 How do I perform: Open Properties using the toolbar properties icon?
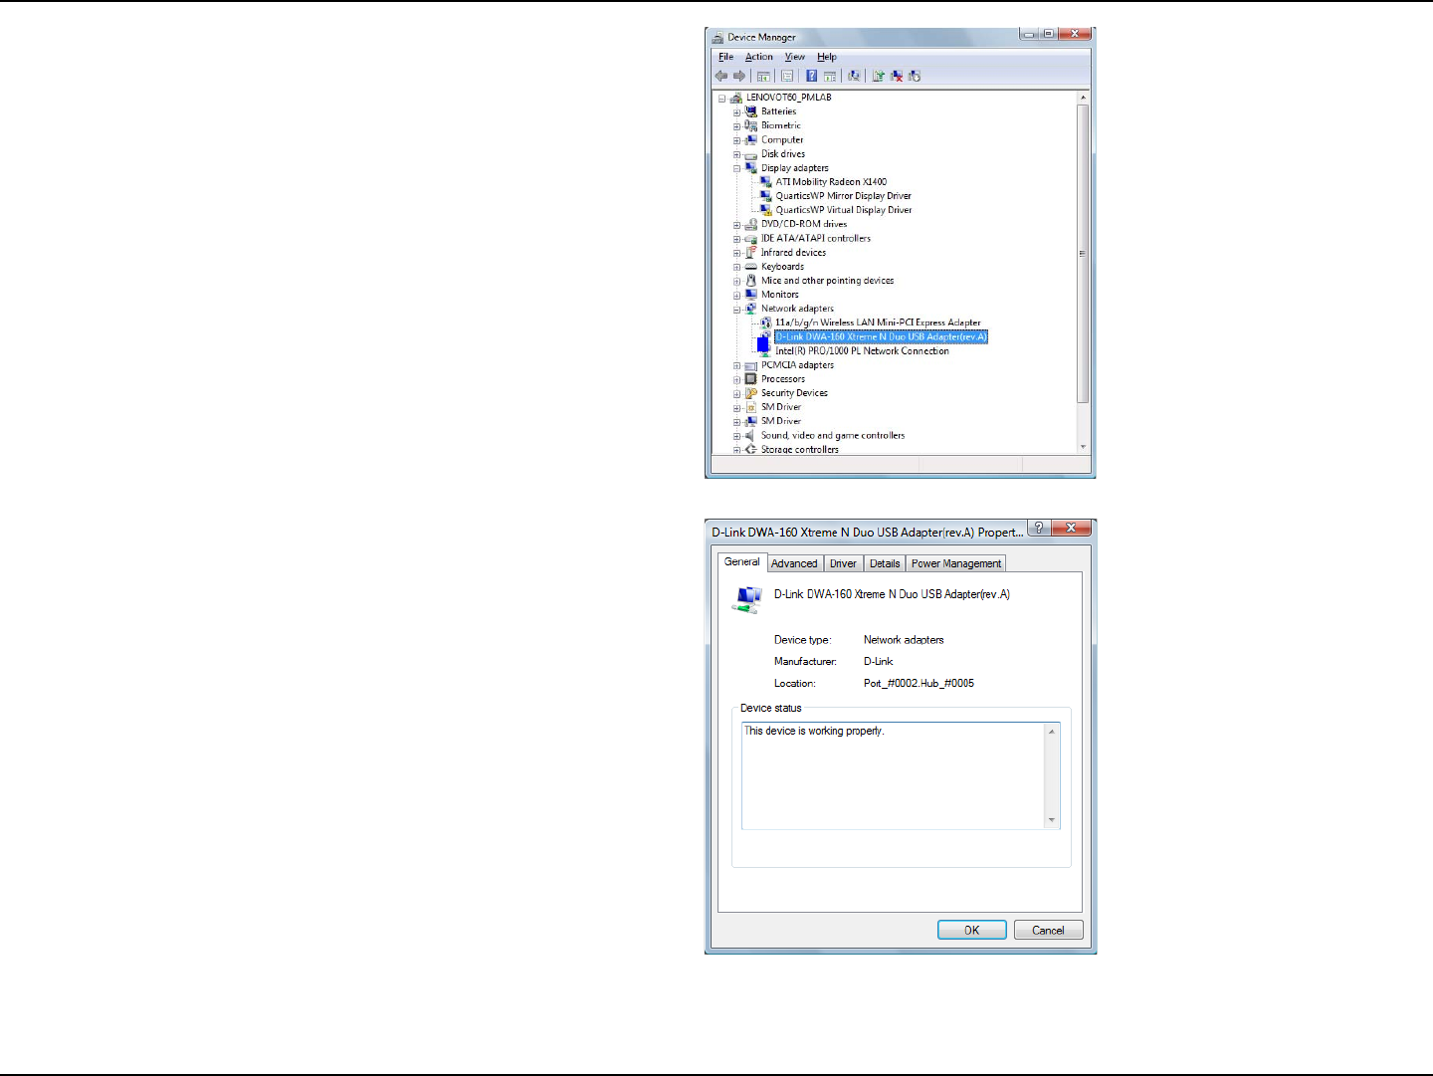787,76
